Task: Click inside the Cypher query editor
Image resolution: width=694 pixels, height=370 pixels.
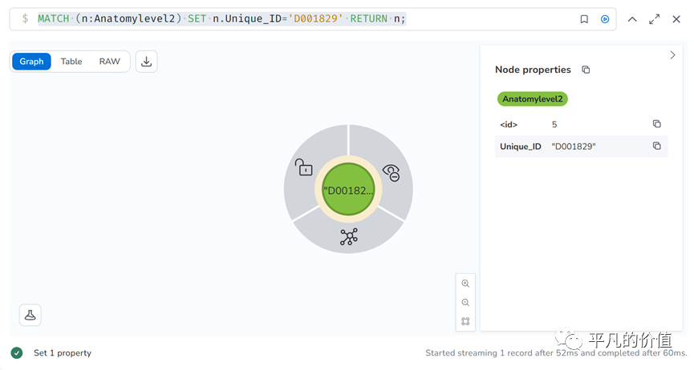Action: tap(305, 19)
